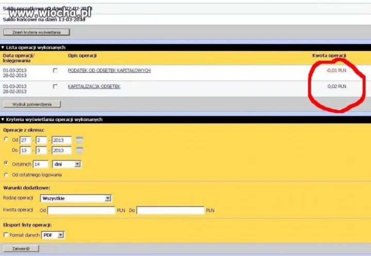The height and width of the screenshot is (256, 371).
Task: Focus the Kwota operacji Od amount field
Action: click(x=81, y=210)
